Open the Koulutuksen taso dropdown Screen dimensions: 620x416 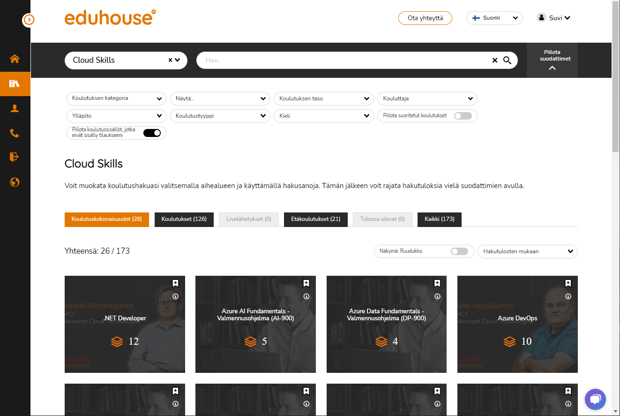(x=324, y=98)
